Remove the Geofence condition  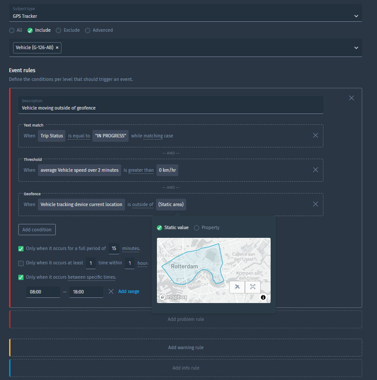point(316,204)
